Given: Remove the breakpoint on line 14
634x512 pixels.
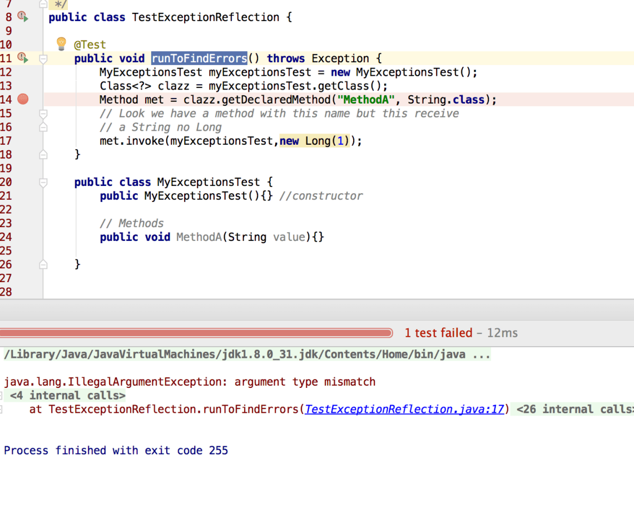Looking at the screenshot, I should pos(23,99).
